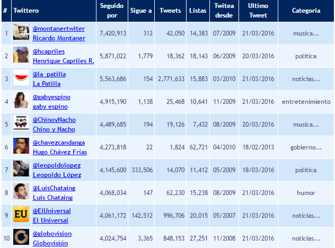Open the Ricardo Montaner name link
Viewport: 335px width, 248px height.
[x=59, y=38]
